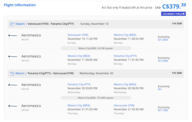The height and width of the screenshot is (122, 192).
Task: Click the 3H 45M flight duration
Action: (x=163, y=61)
